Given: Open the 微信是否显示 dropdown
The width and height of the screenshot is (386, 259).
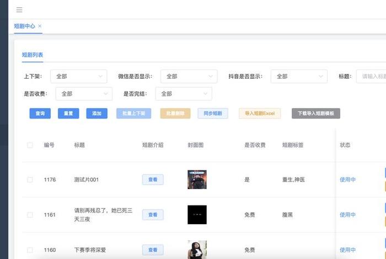Looking at the screenshot, I should click(189, 76).
